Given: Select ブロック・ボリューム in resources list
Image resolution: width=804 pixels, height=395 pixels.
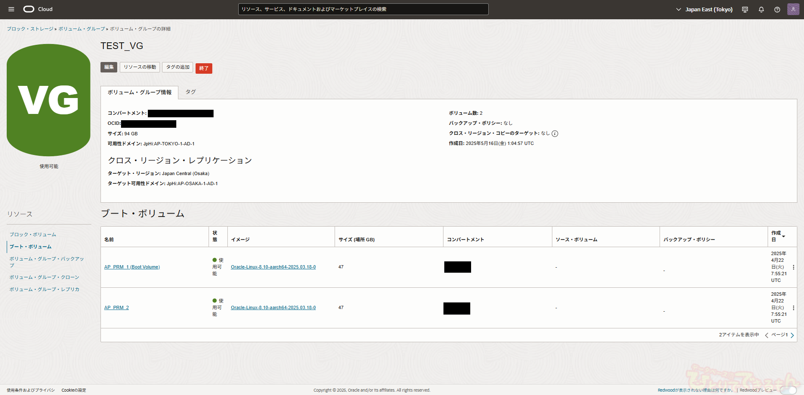Looking at the screenshot, I should coord(33,235).
